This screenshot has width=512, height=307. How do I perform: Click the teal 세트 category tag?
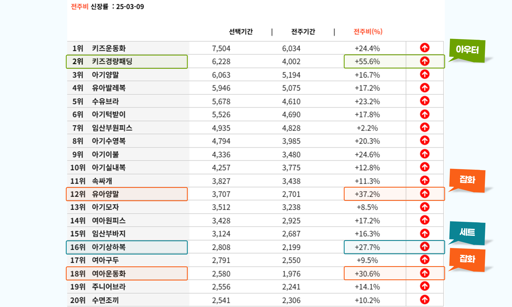coord(467,233)
